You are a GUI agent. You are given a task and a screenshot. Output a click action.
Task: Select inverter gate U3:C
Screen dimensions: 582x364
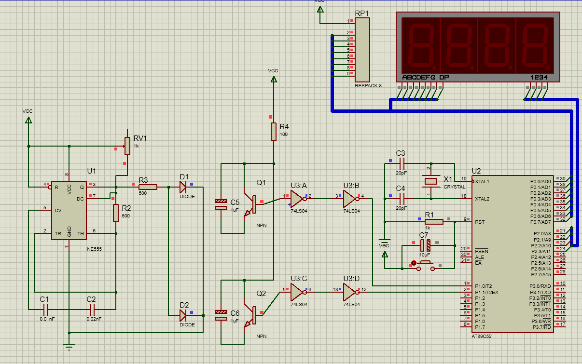pyautogui.click(x=298, y=292)
